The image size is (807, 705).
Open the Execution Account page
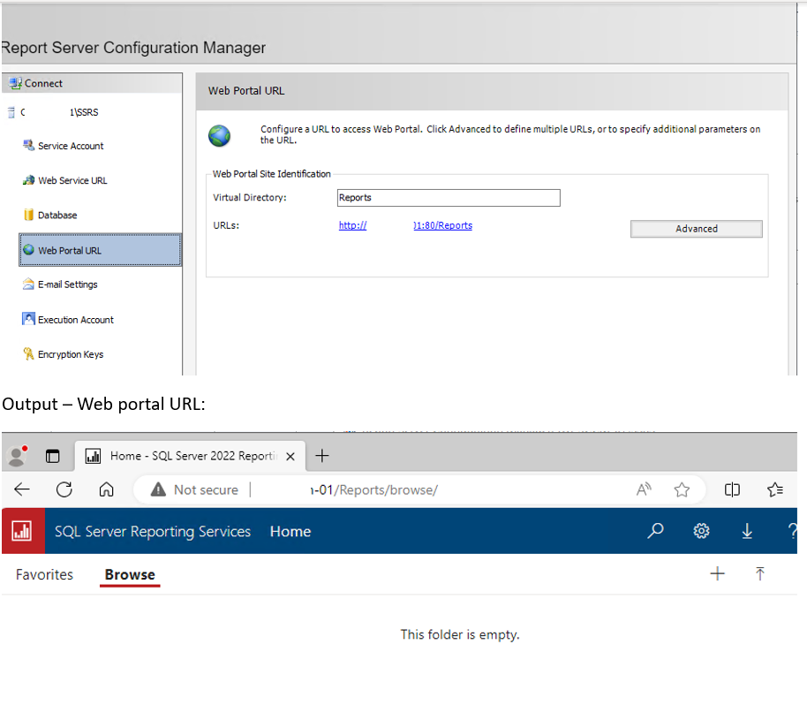tap(76, 319)
